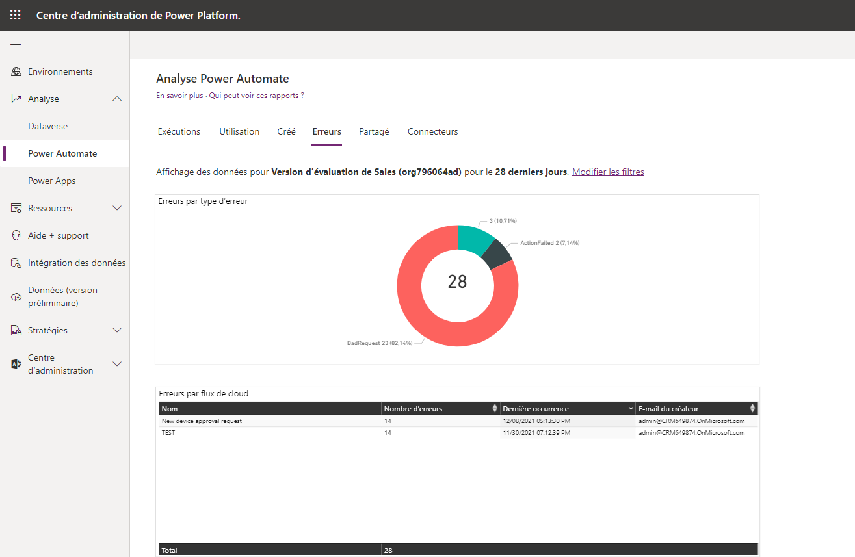The width and height of the screenshot is (855, 557).
Task: Toggle Dernière occurrence sort arrow
Action: click(x=631, y=409)
